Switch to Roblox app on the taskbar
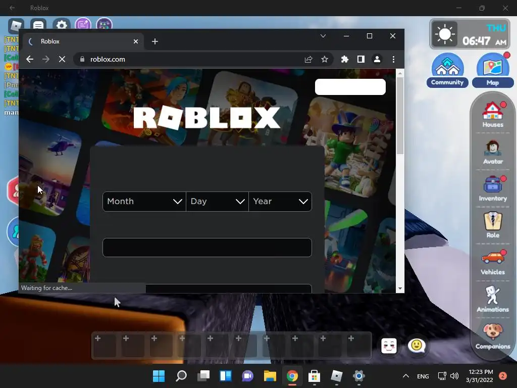This screenshot has height=388, width=517. (337, 376)
